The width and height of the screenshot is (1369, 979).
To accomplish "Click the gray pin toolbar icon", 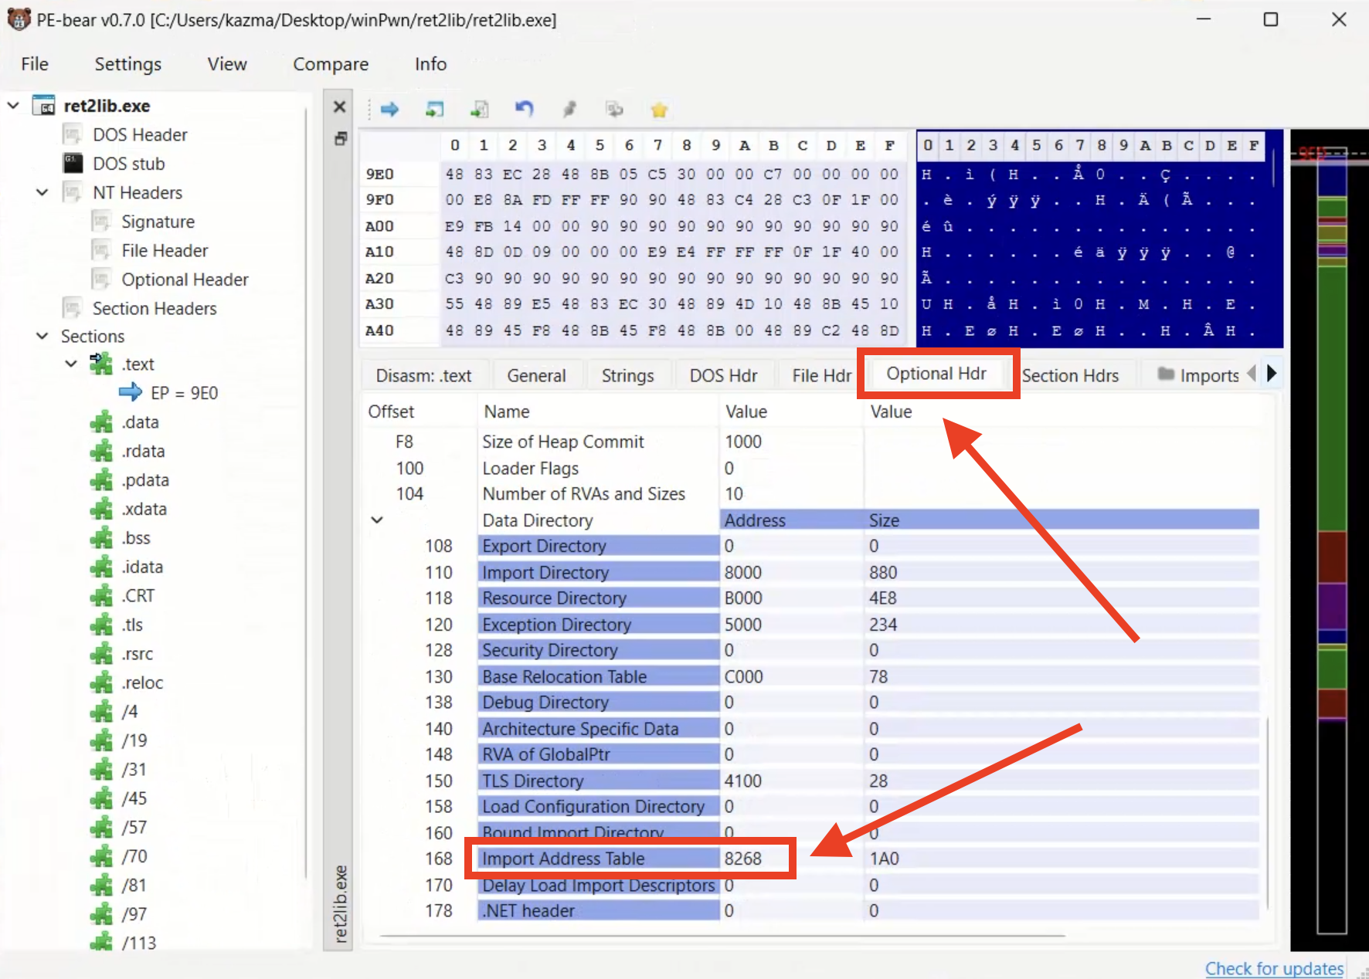I will click(569, 110).
